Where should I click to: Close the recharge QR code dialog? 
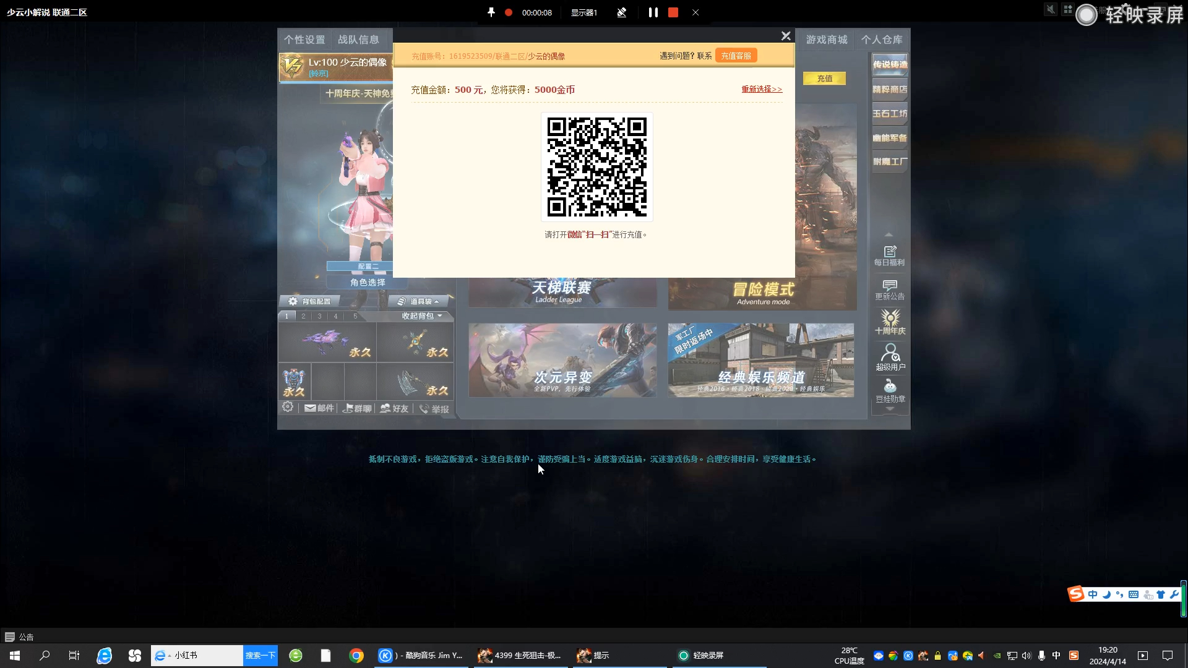pos(786,36)
